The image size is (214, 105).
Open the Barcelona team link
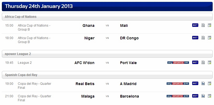point(129,96)
